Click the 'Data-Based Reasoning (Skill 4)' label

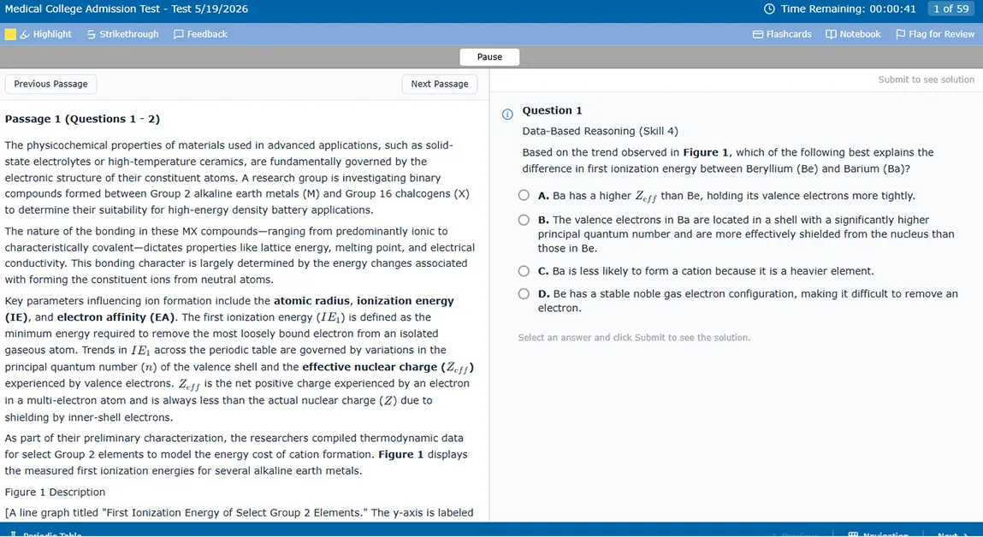click(600, 131)
